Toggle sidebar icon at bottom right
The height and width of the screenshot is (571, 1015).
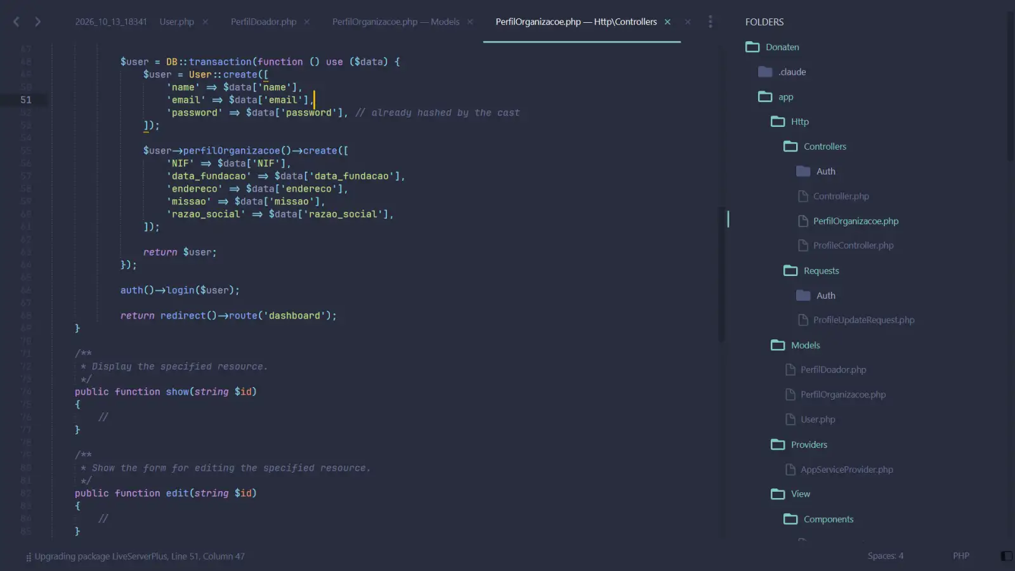click(x=1006, y=556)
